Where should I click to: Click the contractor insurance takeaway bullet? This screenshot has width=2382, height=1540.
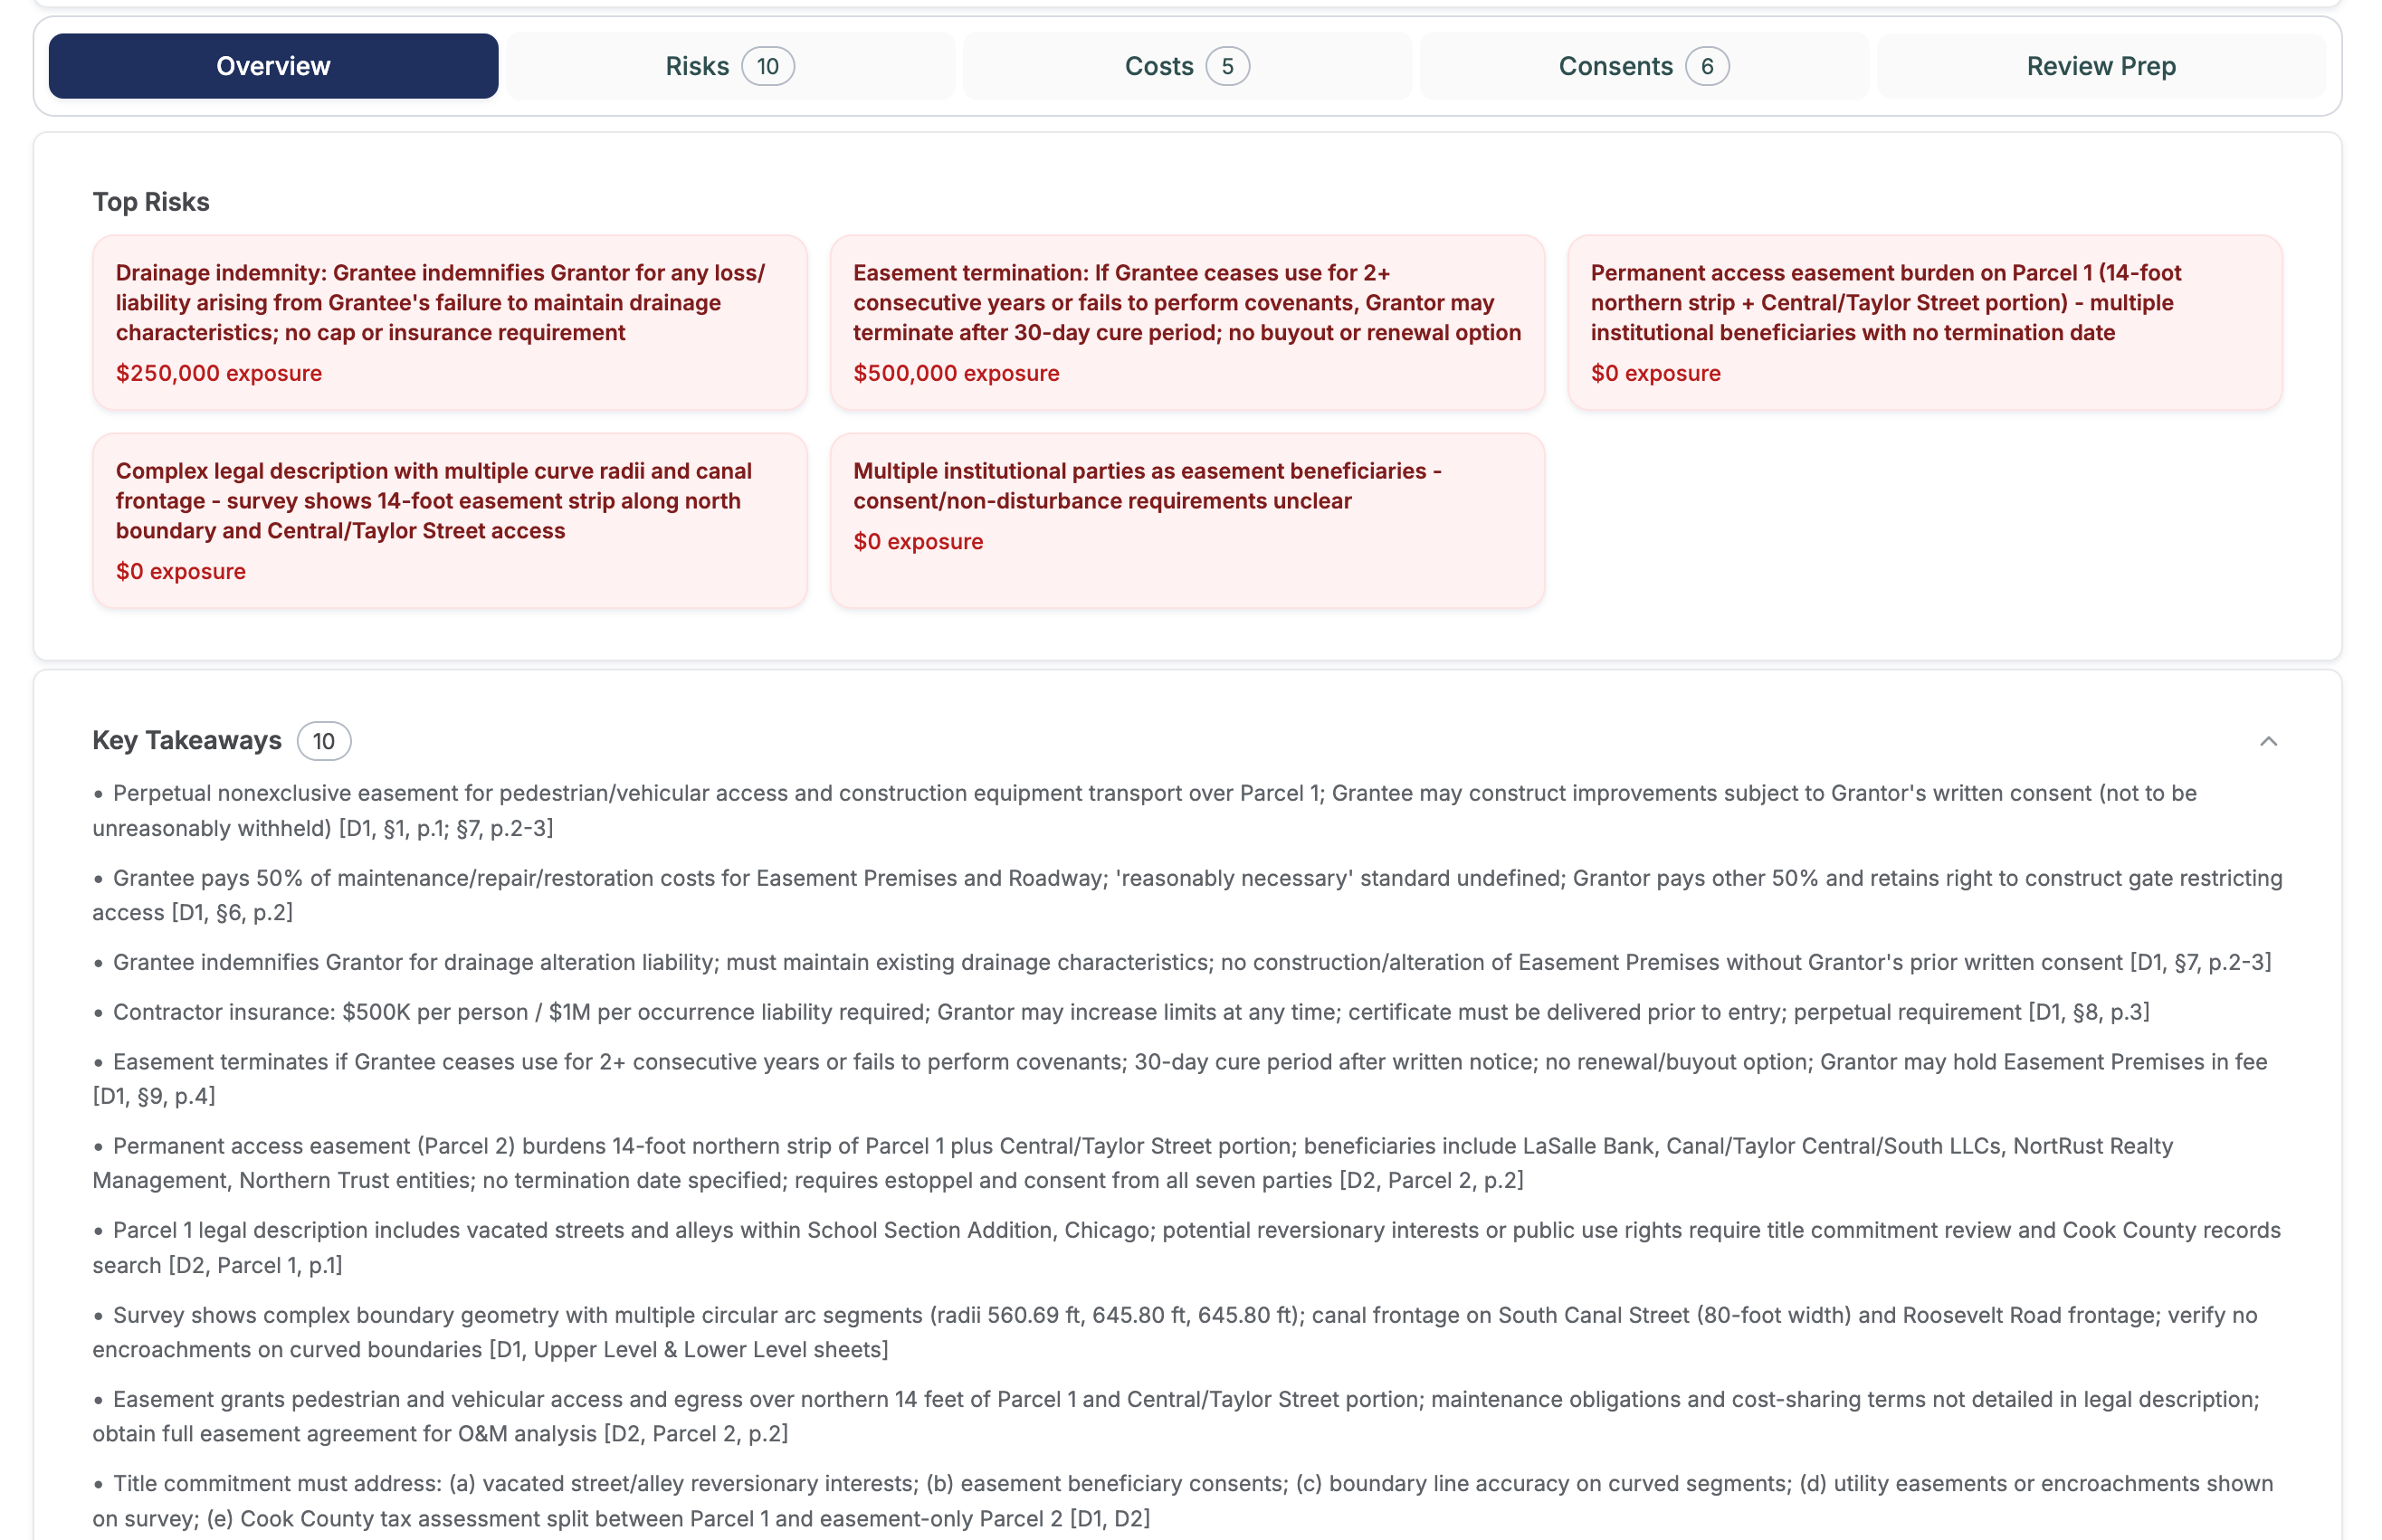point(1120,1012)
